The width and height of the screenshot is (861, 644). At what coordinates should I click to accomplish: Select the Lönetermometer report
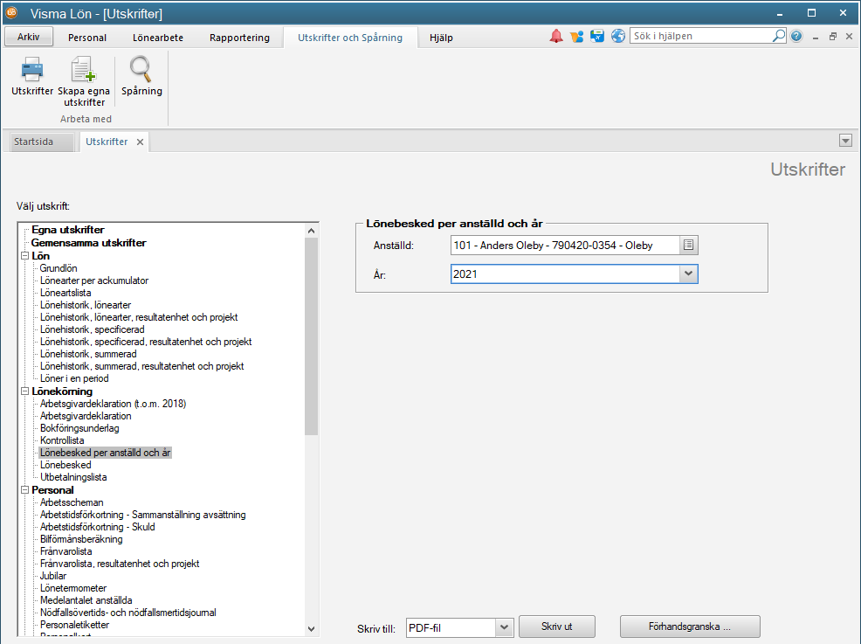[x=73, y=588]
